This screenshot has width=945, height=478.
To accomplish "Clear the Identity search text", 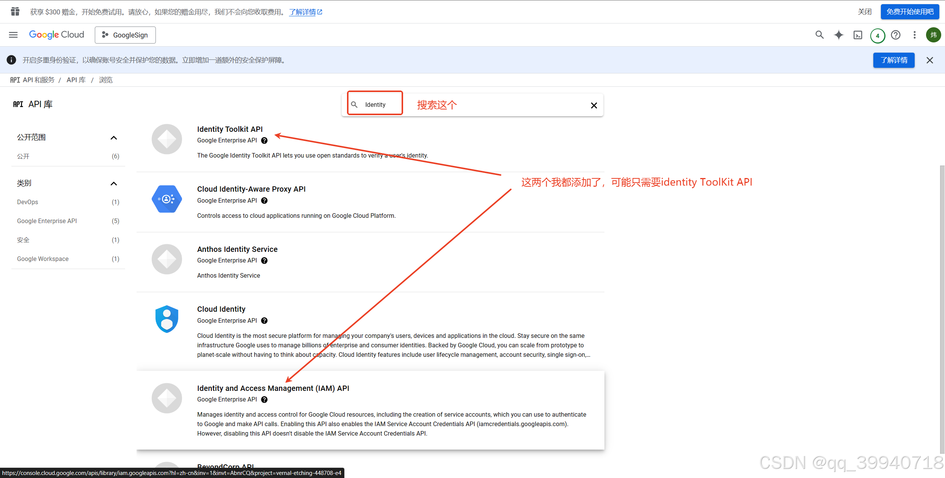I will pos(594,105).
